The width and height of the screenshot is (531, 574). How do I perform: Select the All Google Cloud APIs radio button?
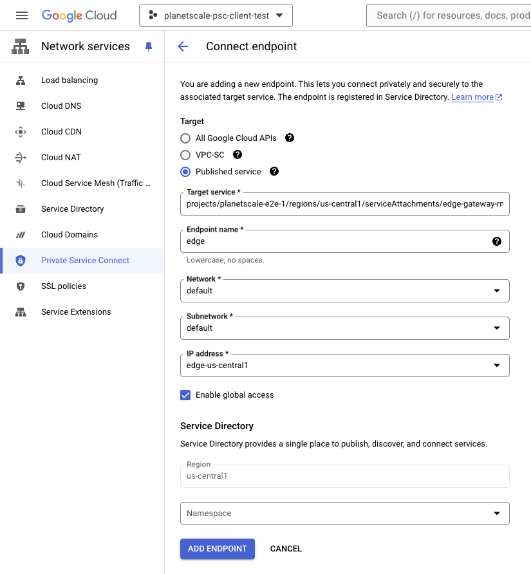tap(185, 138)
